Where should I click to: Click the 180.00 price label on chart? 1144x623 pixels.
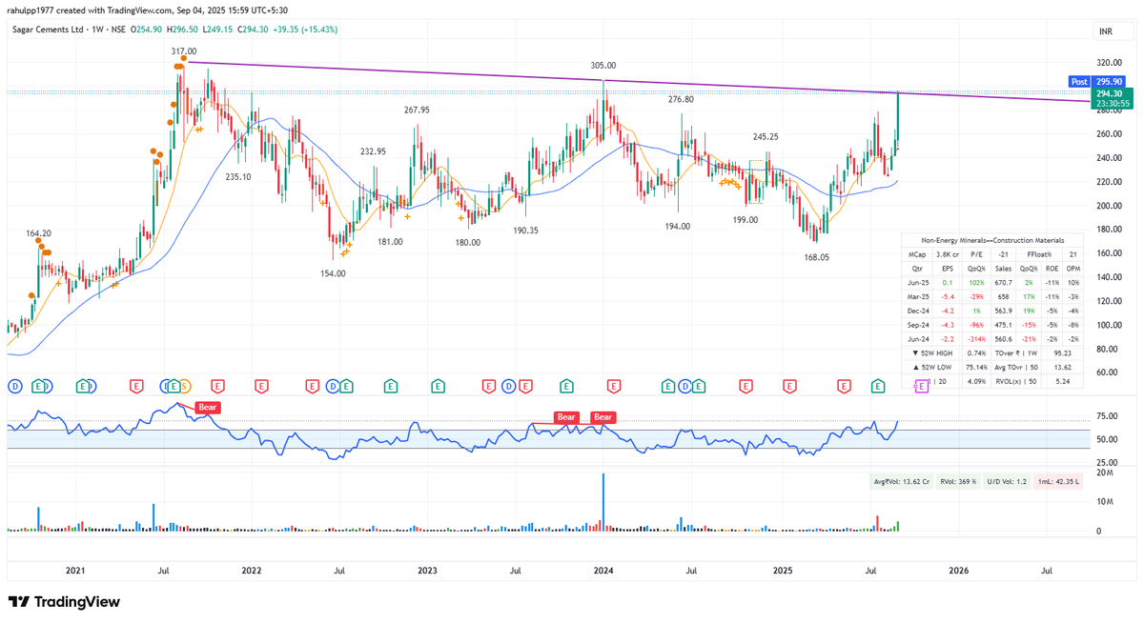(x=468, y=242)
